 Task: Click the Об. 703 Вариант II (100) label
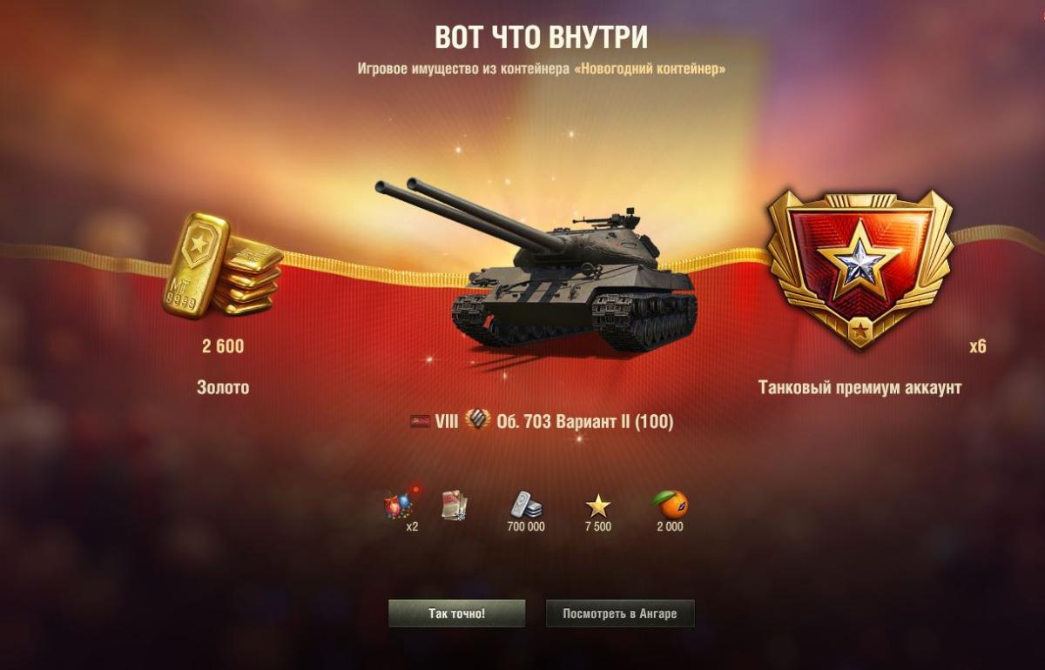(584, 422)
